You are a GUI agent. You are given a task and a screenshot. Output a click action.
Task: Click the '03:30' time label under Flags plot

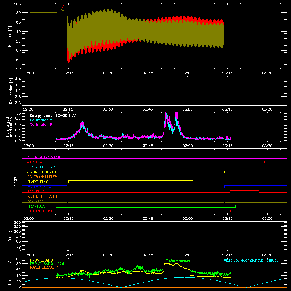pyautogui.click(x=267, y=219)
